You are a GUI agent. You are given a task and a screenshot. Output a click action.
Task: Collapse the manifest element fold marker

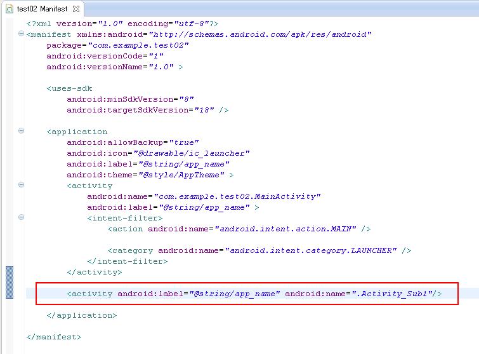21,34
